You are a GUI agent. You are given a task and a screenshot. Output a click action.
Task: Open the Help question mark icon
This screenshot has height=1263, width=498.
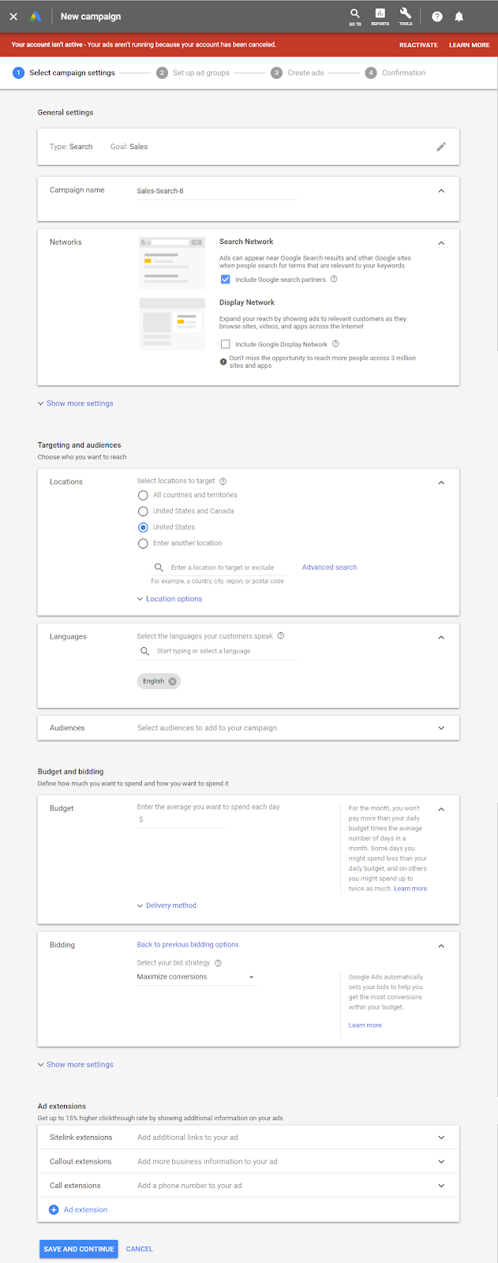coord(437,17)
